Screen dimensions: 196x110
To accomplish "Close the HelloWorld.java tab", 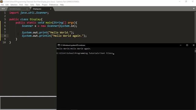I will click(x=27, y=9).
